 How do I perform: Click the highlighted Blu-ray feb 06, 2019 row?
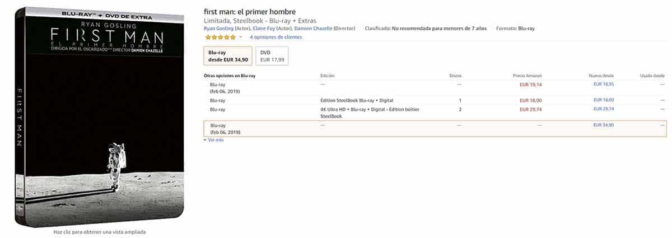pos(225,128)
